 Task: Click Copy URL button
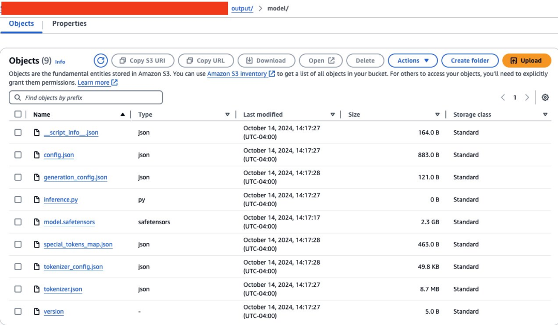(x=206, y=60)
